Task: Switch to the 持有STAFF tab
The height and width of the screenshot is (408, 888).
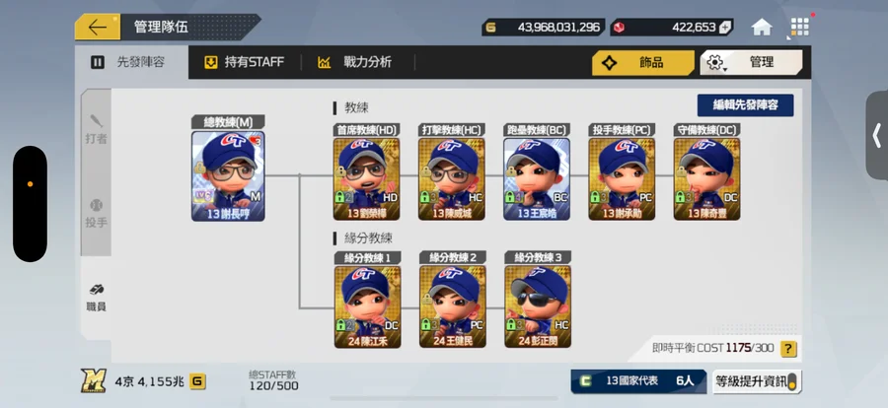Action: 245,62
